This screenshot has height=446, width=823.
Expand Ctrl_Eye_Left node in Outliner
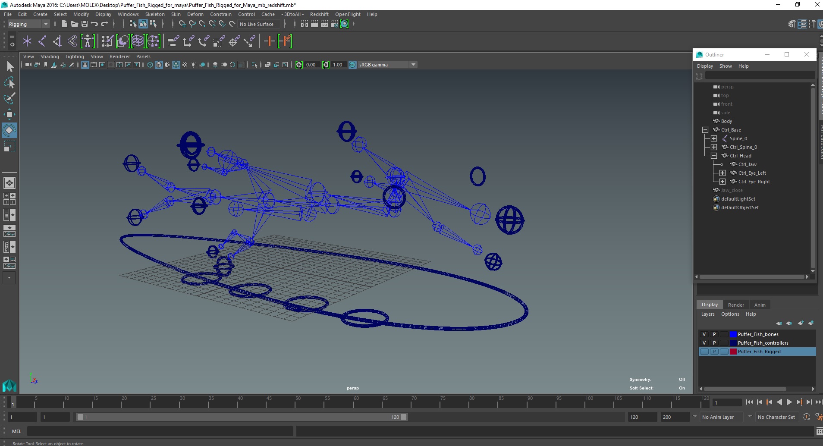point(722,173)
